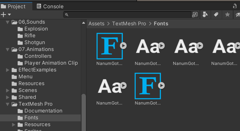Image resolution: width=240 pixels, height=131 pixels.
Task: Click the folder tree scroll up arrow
Action: 84,23
